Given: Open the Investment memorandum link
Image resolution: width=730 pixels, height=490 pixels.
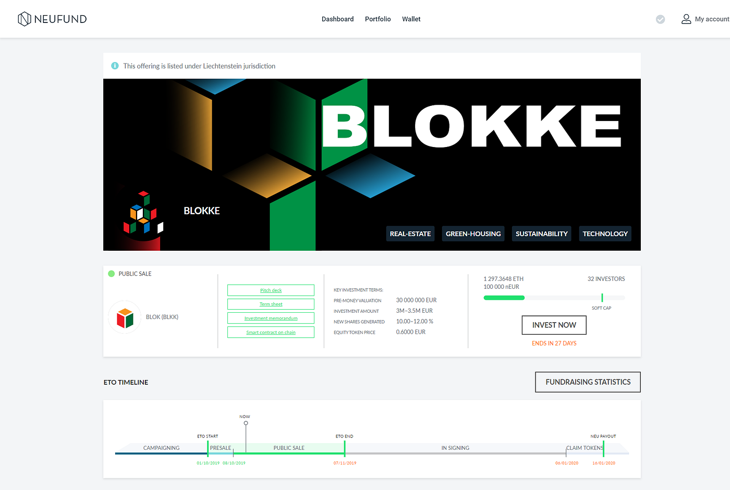Looking at the screenshot, I should tap(271, 318).
